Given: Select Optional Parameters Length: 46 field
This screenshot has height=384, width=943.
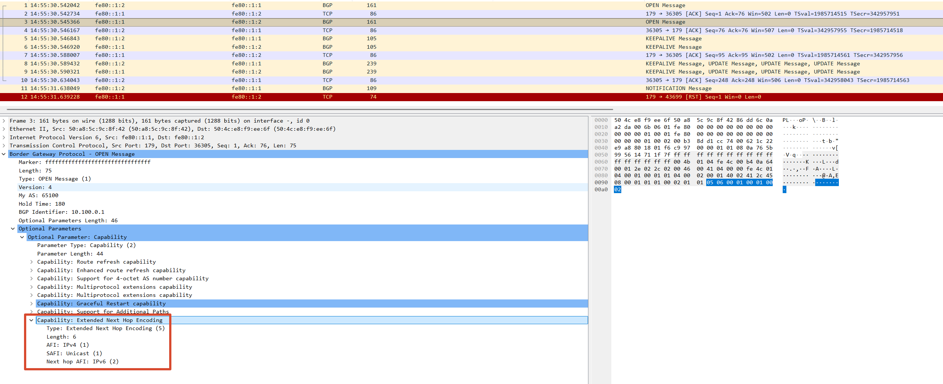Looking at the screenshot, I should [x=68, y=220].
